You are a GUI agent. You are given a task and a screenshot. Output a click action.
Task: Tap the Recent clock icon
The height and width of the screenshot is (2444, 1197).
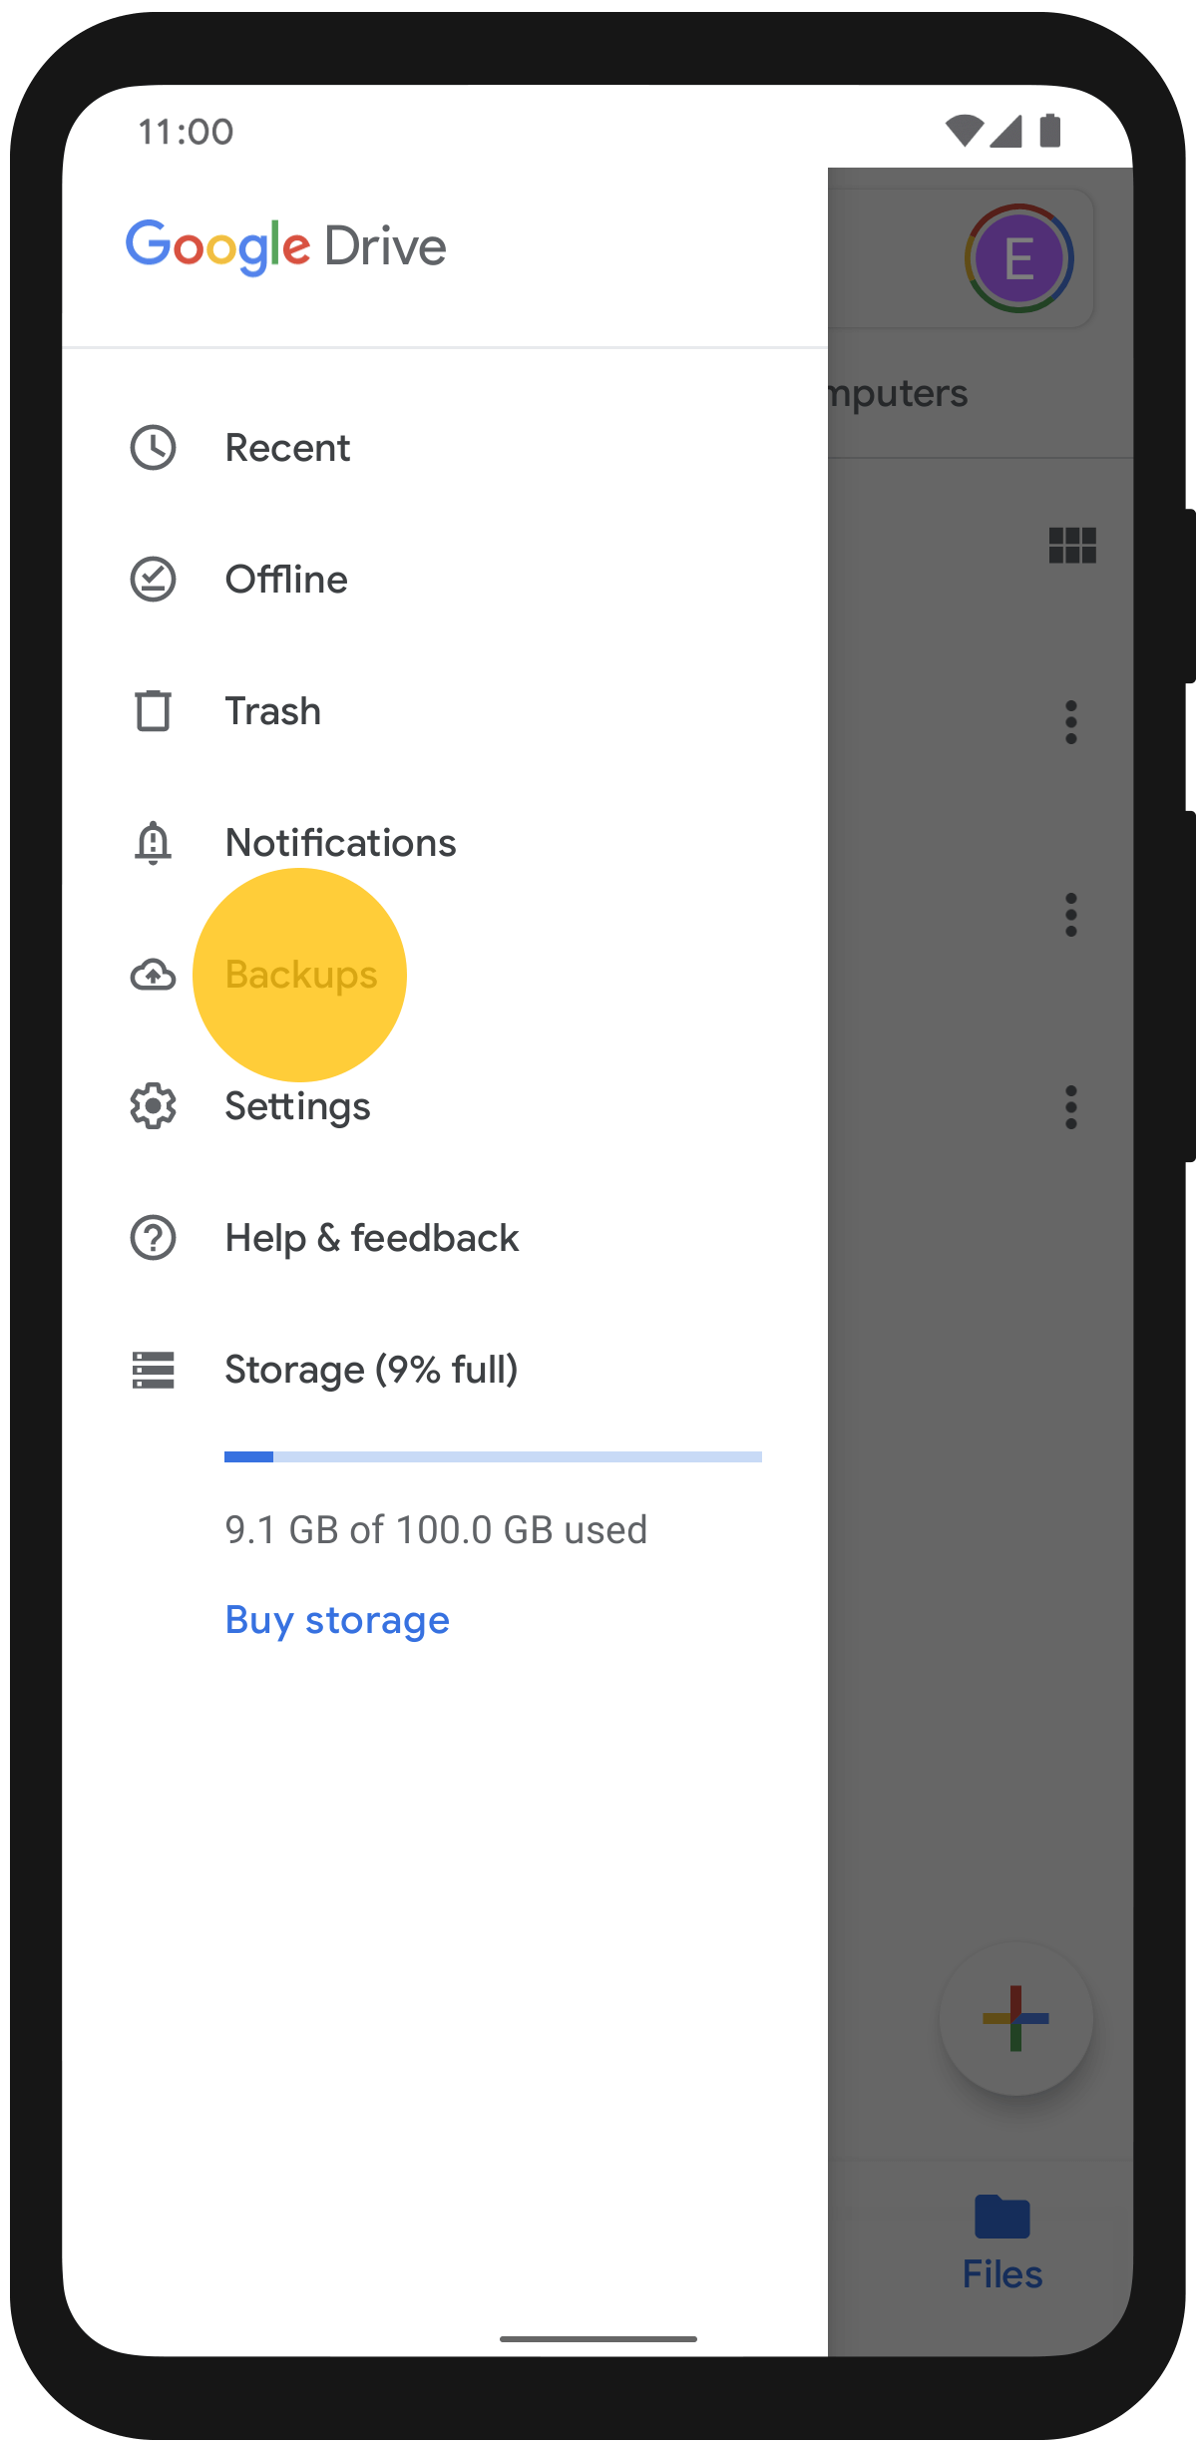coord(153,448)
